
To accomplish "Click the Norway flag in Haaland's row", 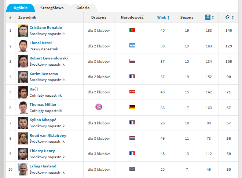I will 132,169.
